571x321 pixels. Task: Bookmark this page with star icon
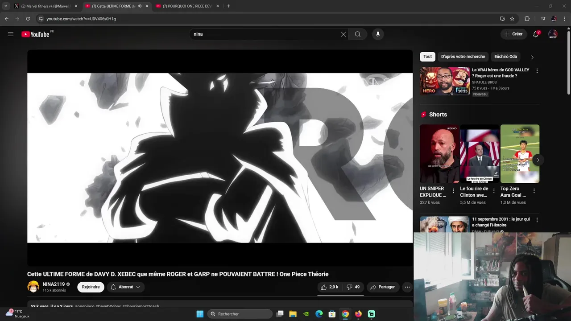coord(512,19)
